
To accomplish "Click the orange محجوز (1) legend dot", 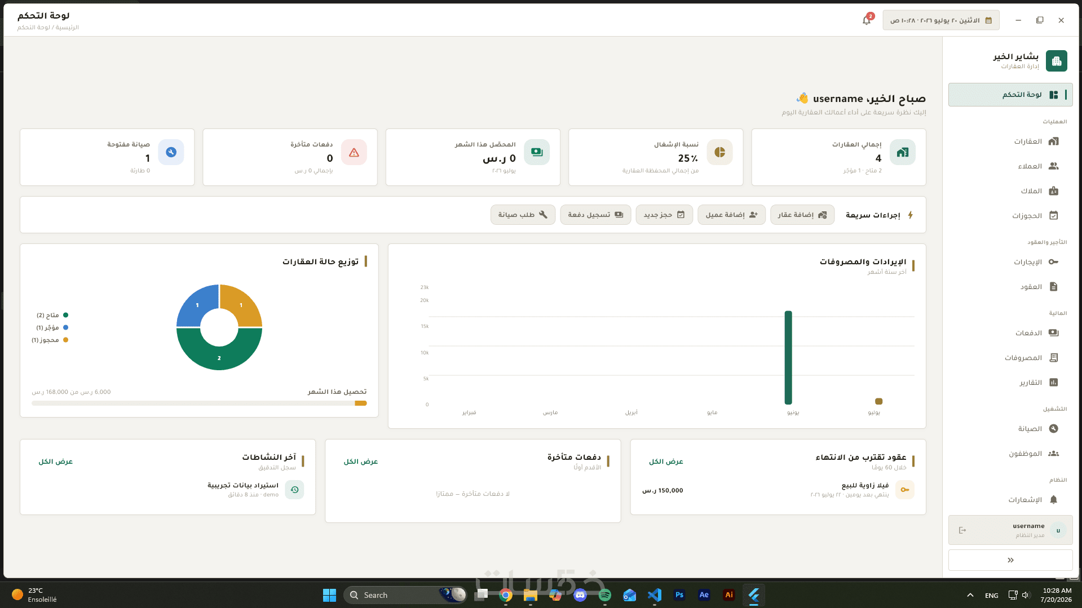I will click(65, 340).
